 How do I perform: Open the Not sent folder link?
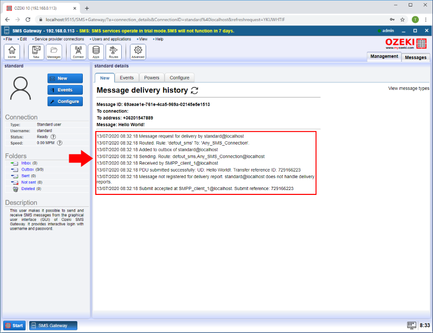[29, 182]
